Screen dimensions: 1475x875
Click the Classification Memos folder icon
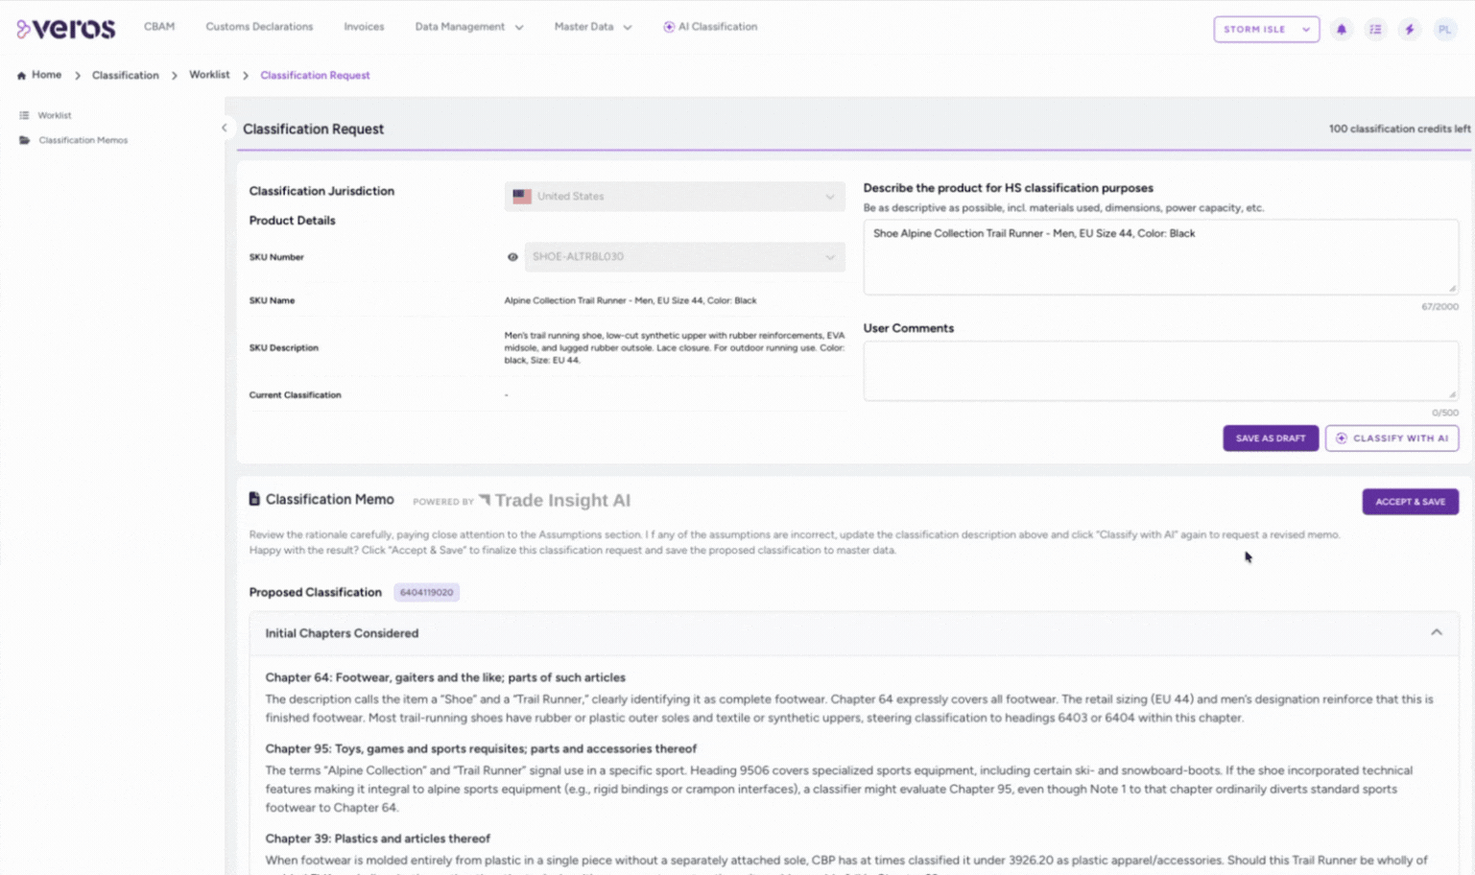[x=25, y=140]
